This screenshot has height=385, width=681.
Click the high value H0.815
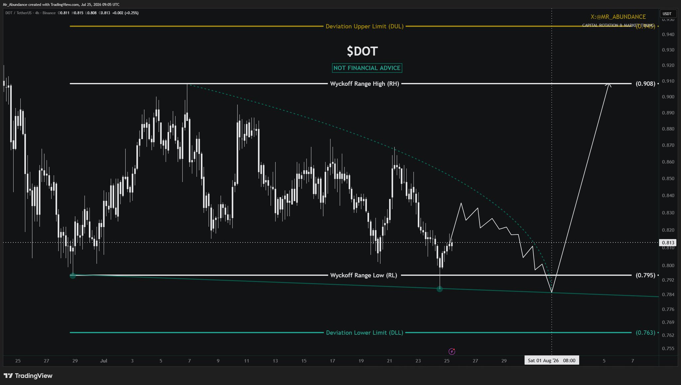77,13
